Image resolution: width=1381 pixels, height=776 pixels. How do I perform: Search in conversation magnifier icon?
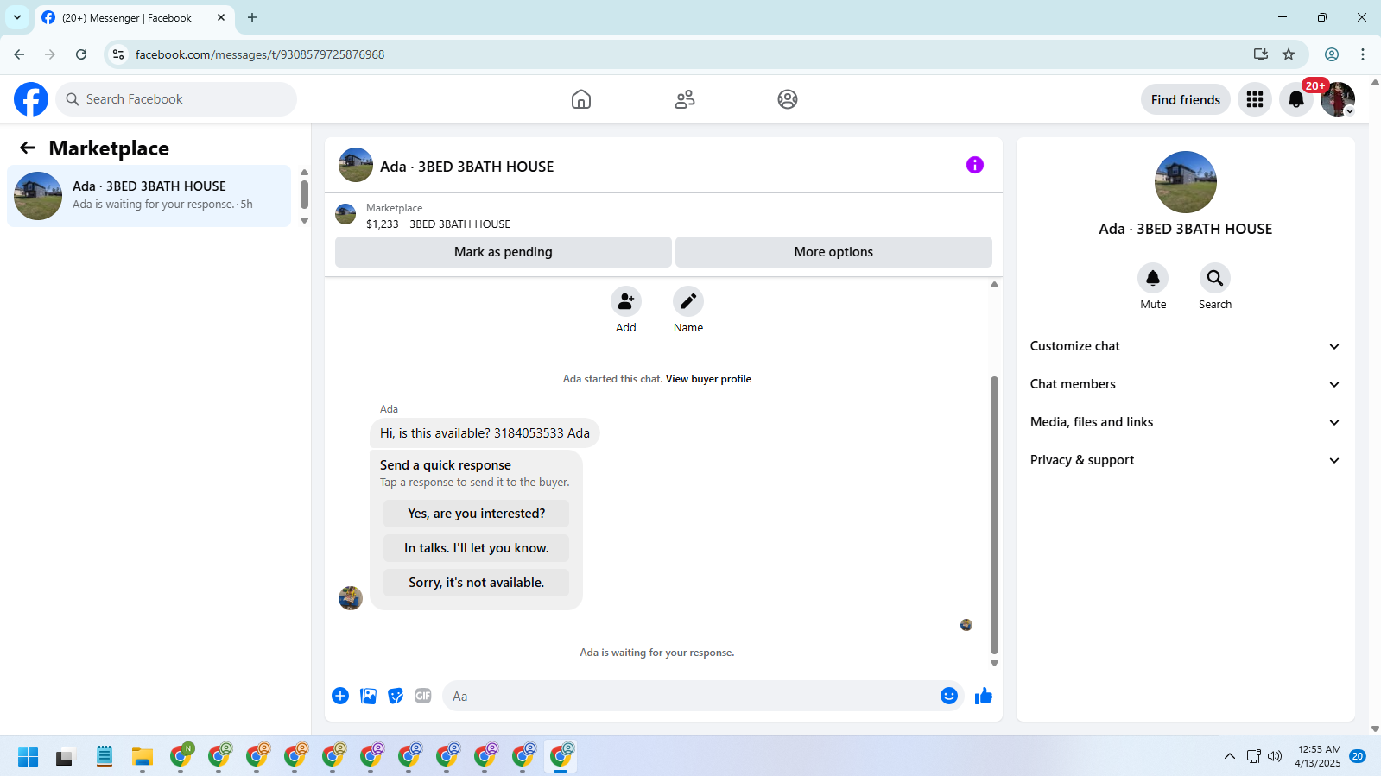[1215, 278]
